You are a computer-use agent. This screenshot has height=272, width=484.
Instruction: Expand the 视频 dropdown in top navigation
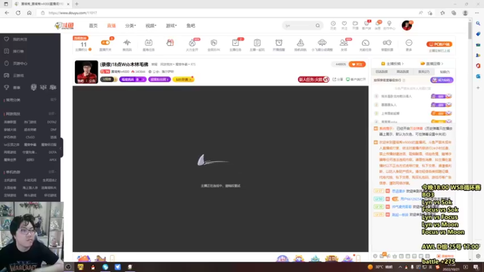[x=151, y=25]
